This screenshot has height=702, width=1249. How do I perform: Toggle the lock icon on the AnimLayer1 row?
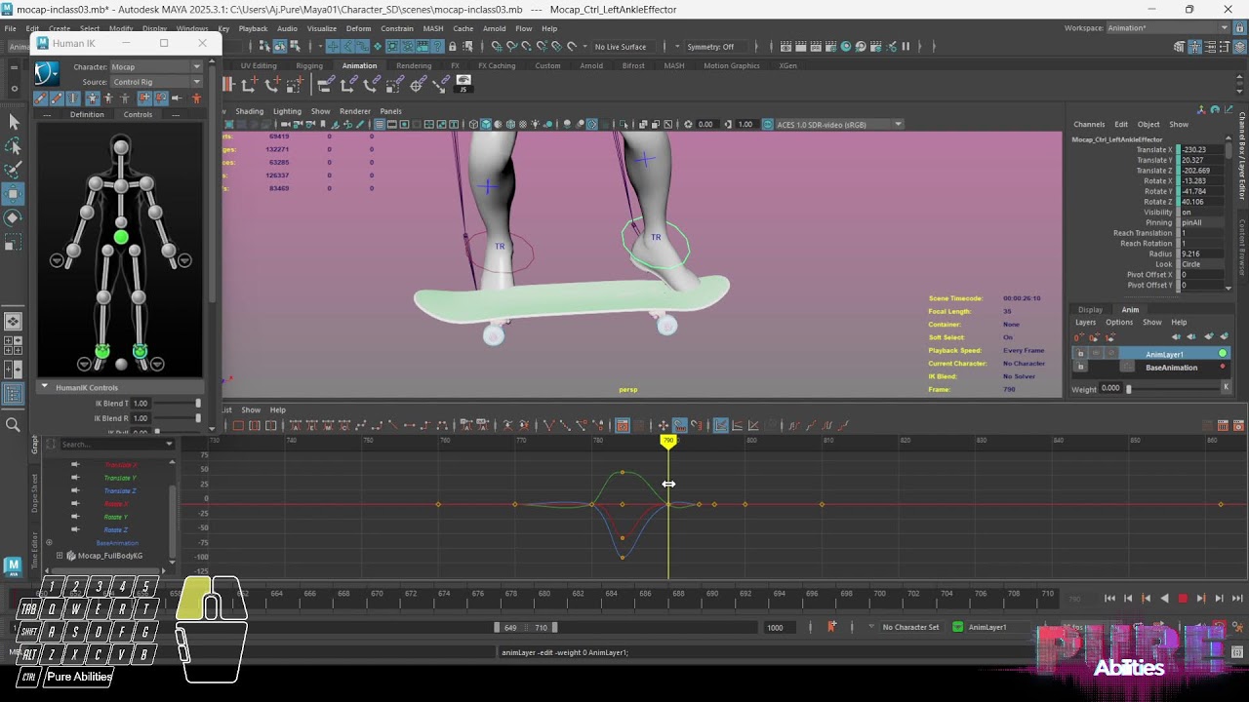click(x=1080, y=353)
